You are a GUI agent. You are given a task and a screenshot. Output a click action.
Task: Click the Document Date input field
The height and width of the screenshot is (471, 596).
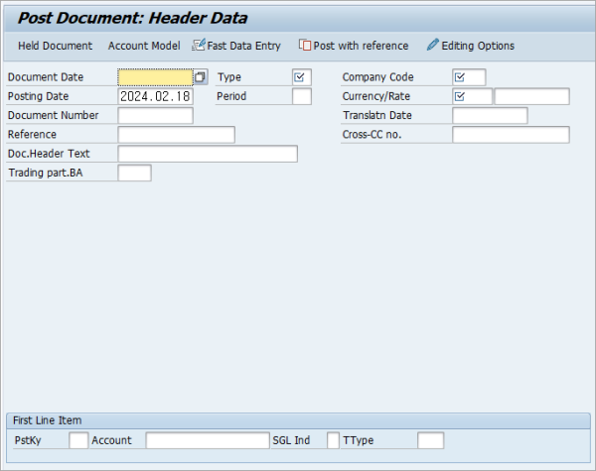click(156, 77)
